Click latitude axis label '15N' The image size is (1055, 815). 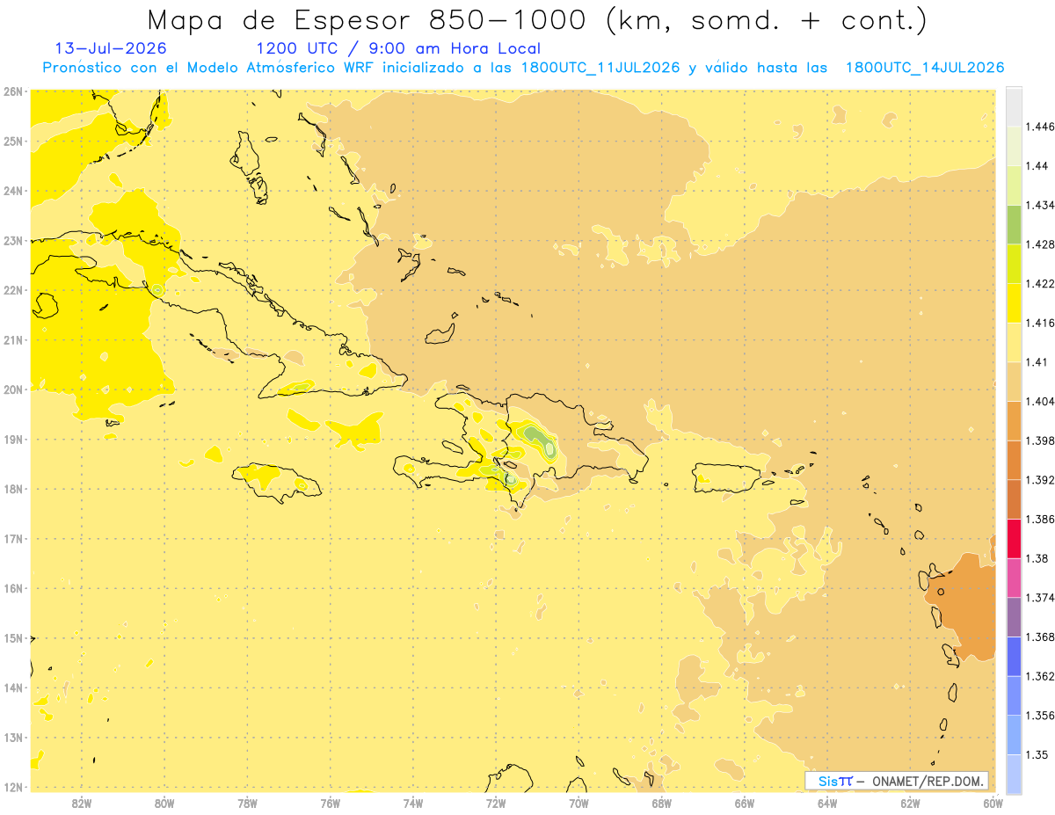[13, 637]
